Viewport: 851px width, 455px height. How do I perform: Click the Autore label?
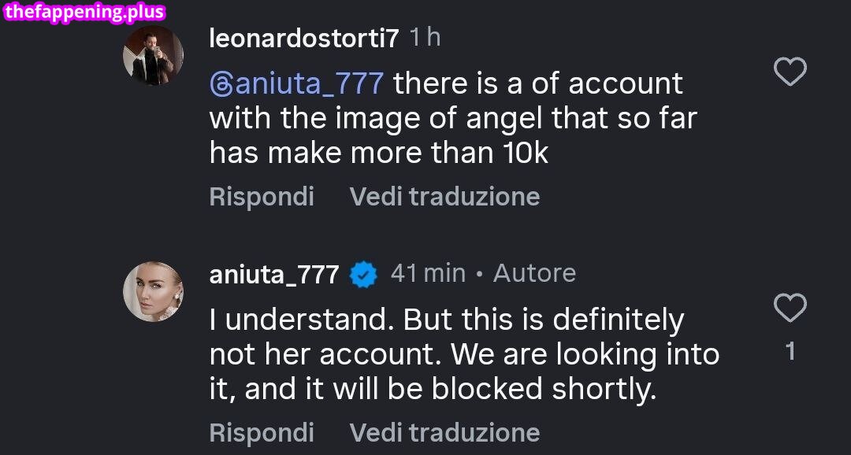pos(534,273)
